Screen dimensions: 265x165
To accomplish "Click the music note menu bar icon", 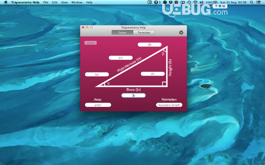I will click(x=165, y=2).
